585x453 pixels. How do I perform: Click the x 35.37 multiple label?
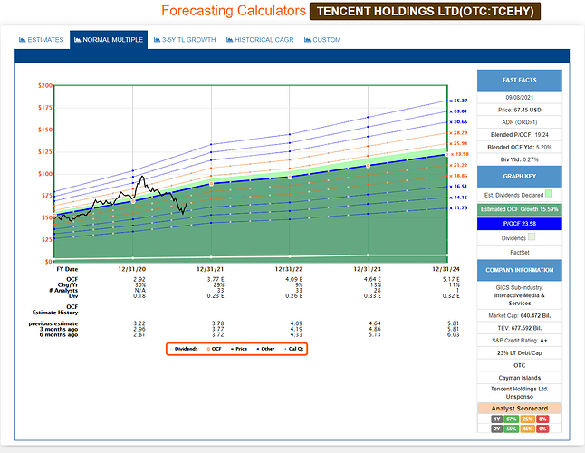tap(458, 101)
